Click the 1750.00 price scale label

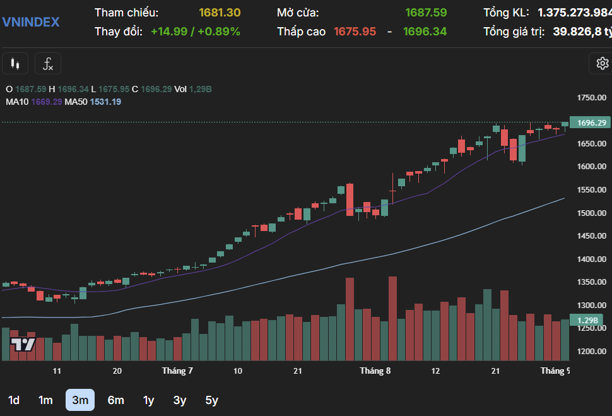pyautogui.click(x=592, y=98)
